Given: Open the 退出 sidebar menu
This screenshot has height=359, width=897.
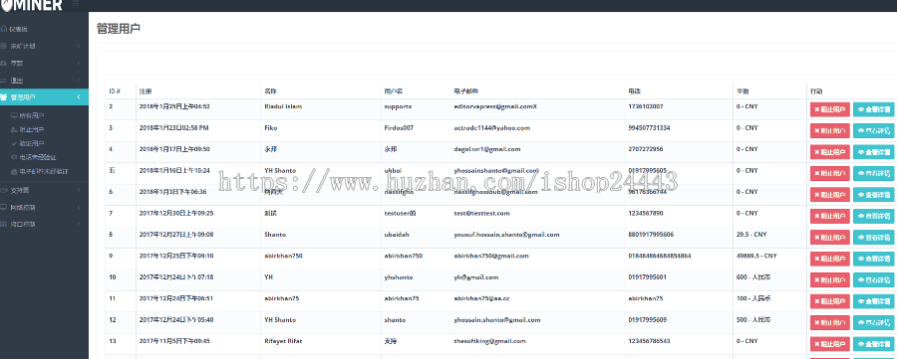Looking at the screenshot, I should [44, 81].
